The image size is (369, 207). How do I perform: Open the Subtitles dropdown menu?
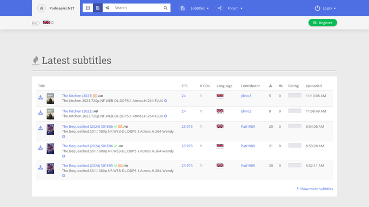(195, 8)
